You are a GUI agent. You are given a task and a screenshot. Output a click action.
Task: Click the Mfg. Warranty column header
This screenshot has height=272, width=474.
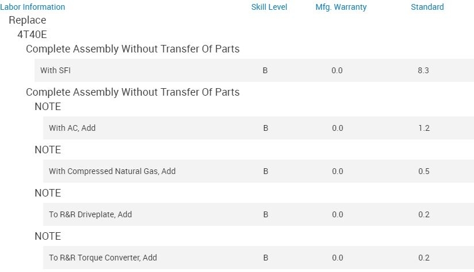click(x=341, y=7)
